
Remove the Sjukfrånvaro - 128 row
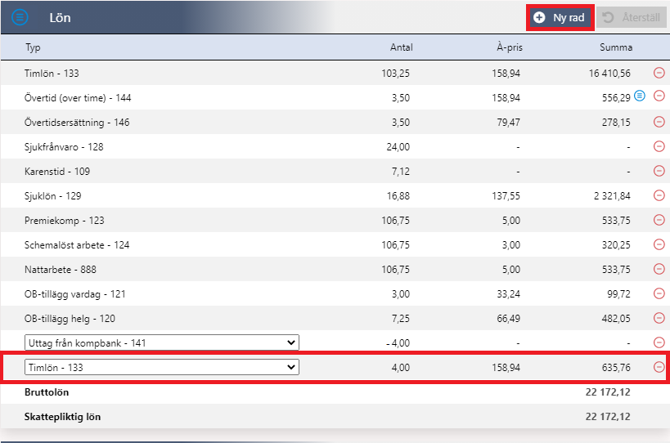pyautogui.click(x=659, y=146)
